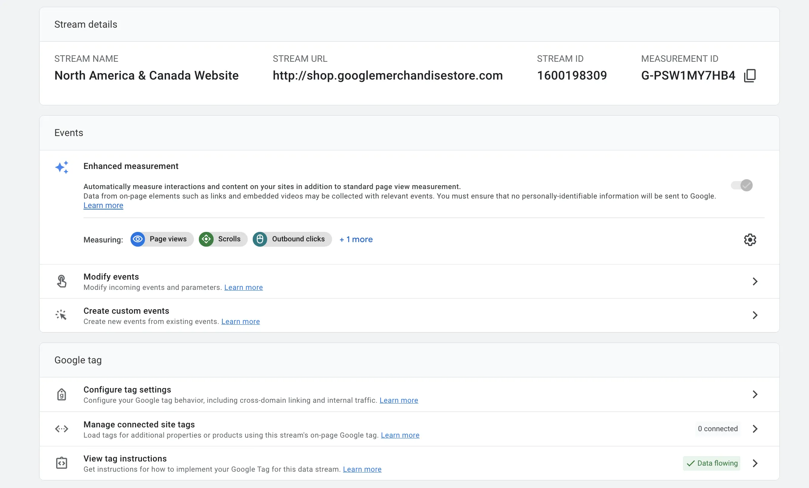
Task: Click the Configure tag settings tag icon
Action: pyautogui.click(x=61, y=394)
